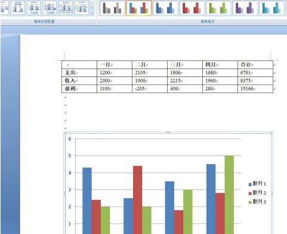Select legend entry 系列 3 in chart

coord(257,202)
